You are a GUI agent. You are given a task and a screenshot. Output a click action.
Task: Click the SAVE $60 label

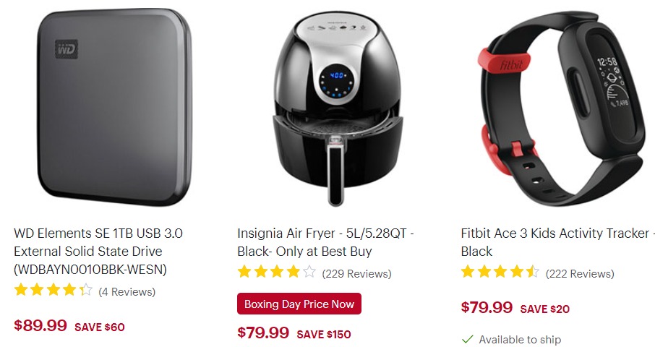pyautogui.click(x=100, y=327)
